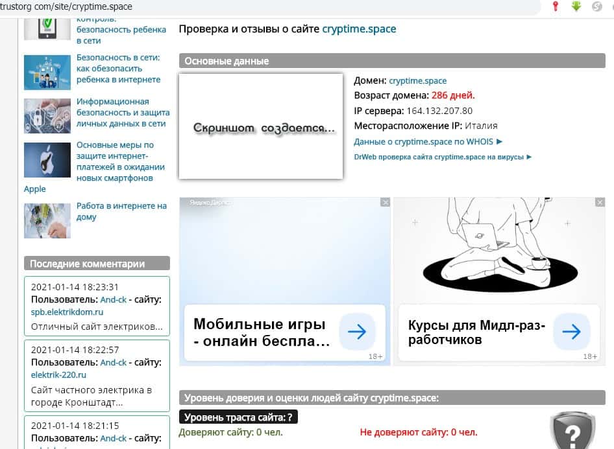Click the Уровень доверия и оценки section header
614x449 pixels.
pos(393,398)
